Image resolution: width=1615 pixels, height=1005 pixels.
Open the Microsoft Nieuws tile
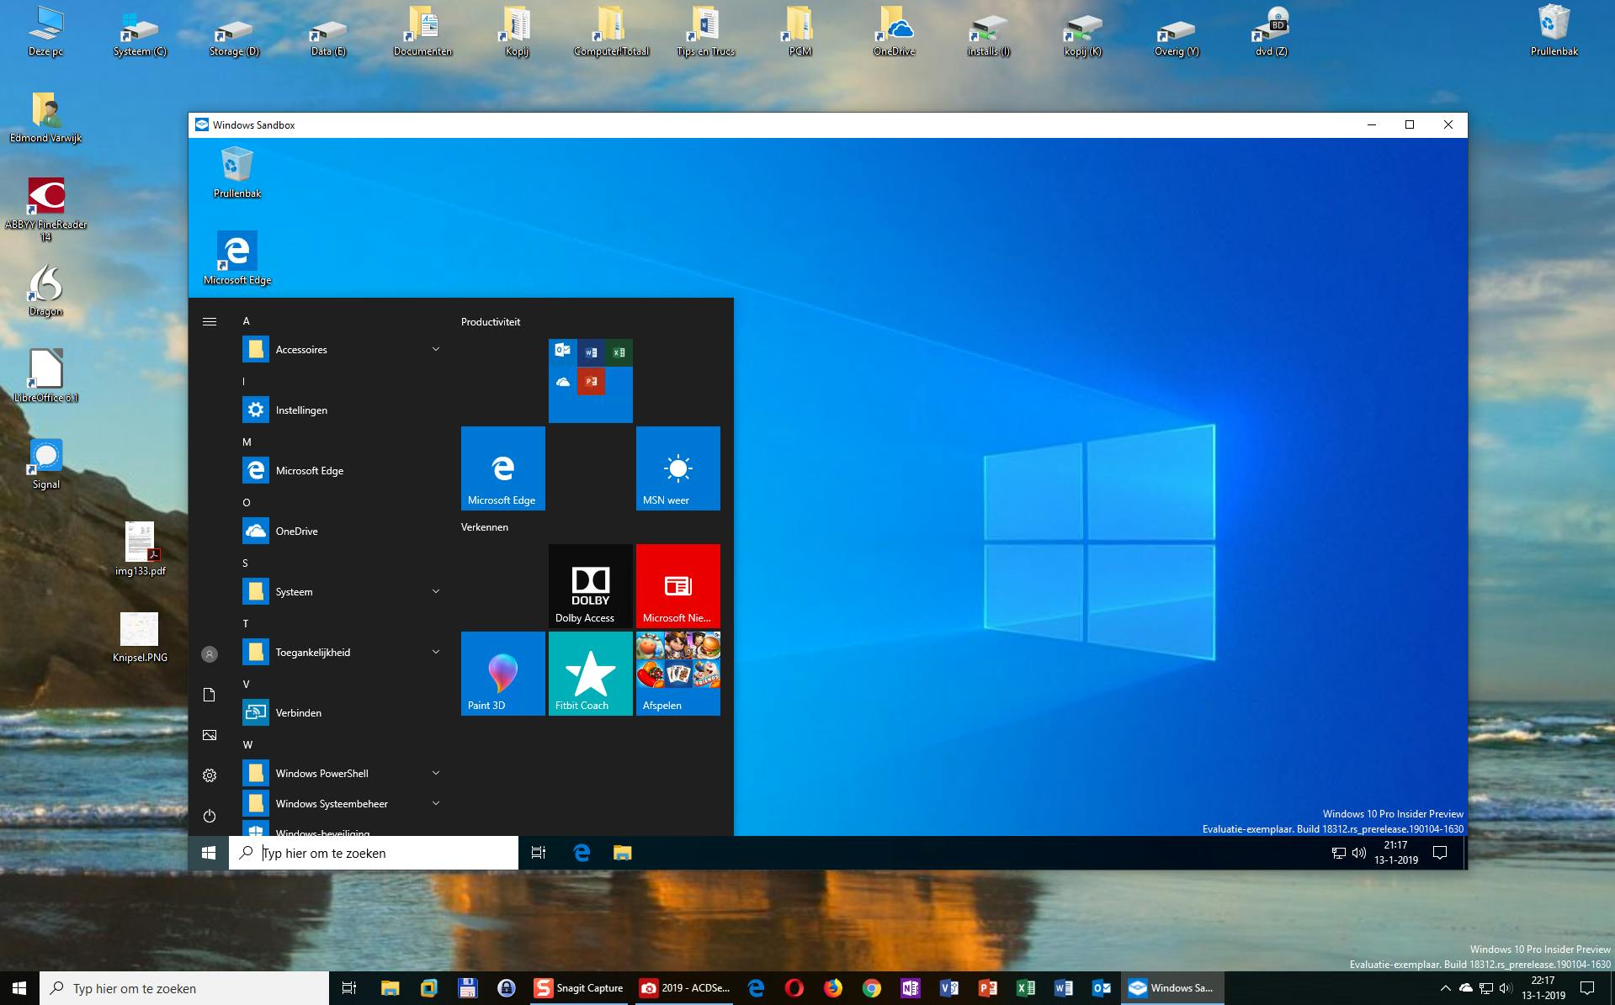677,585
